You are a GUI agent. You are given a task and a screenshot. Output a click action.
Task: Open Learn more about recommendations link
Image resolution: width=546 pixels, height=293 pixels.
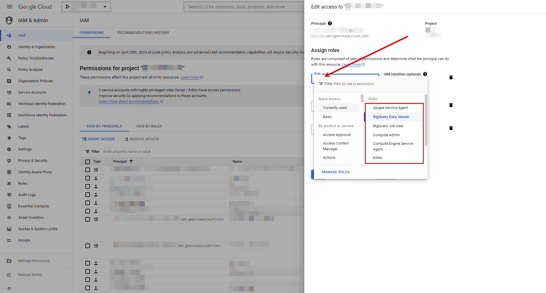point(131,102)
